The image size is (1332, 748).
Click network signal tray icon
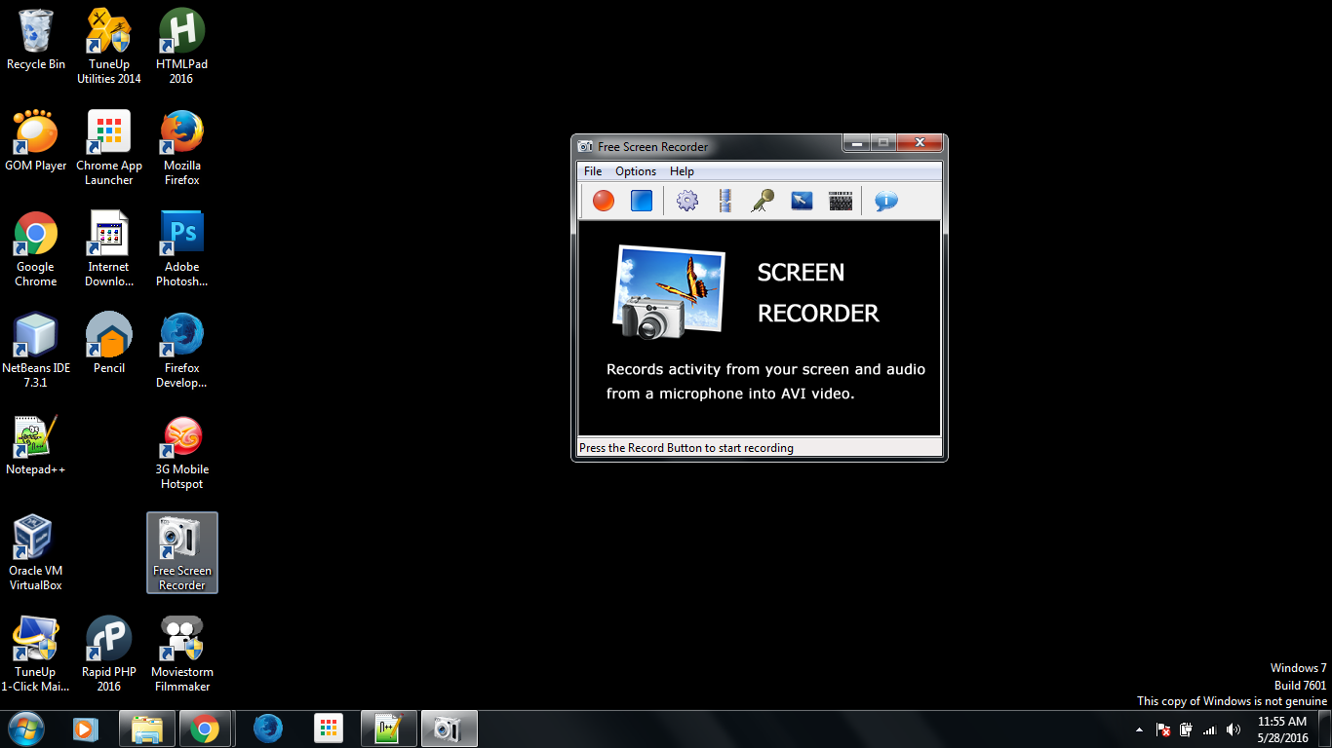click(x=1210, y=729)
